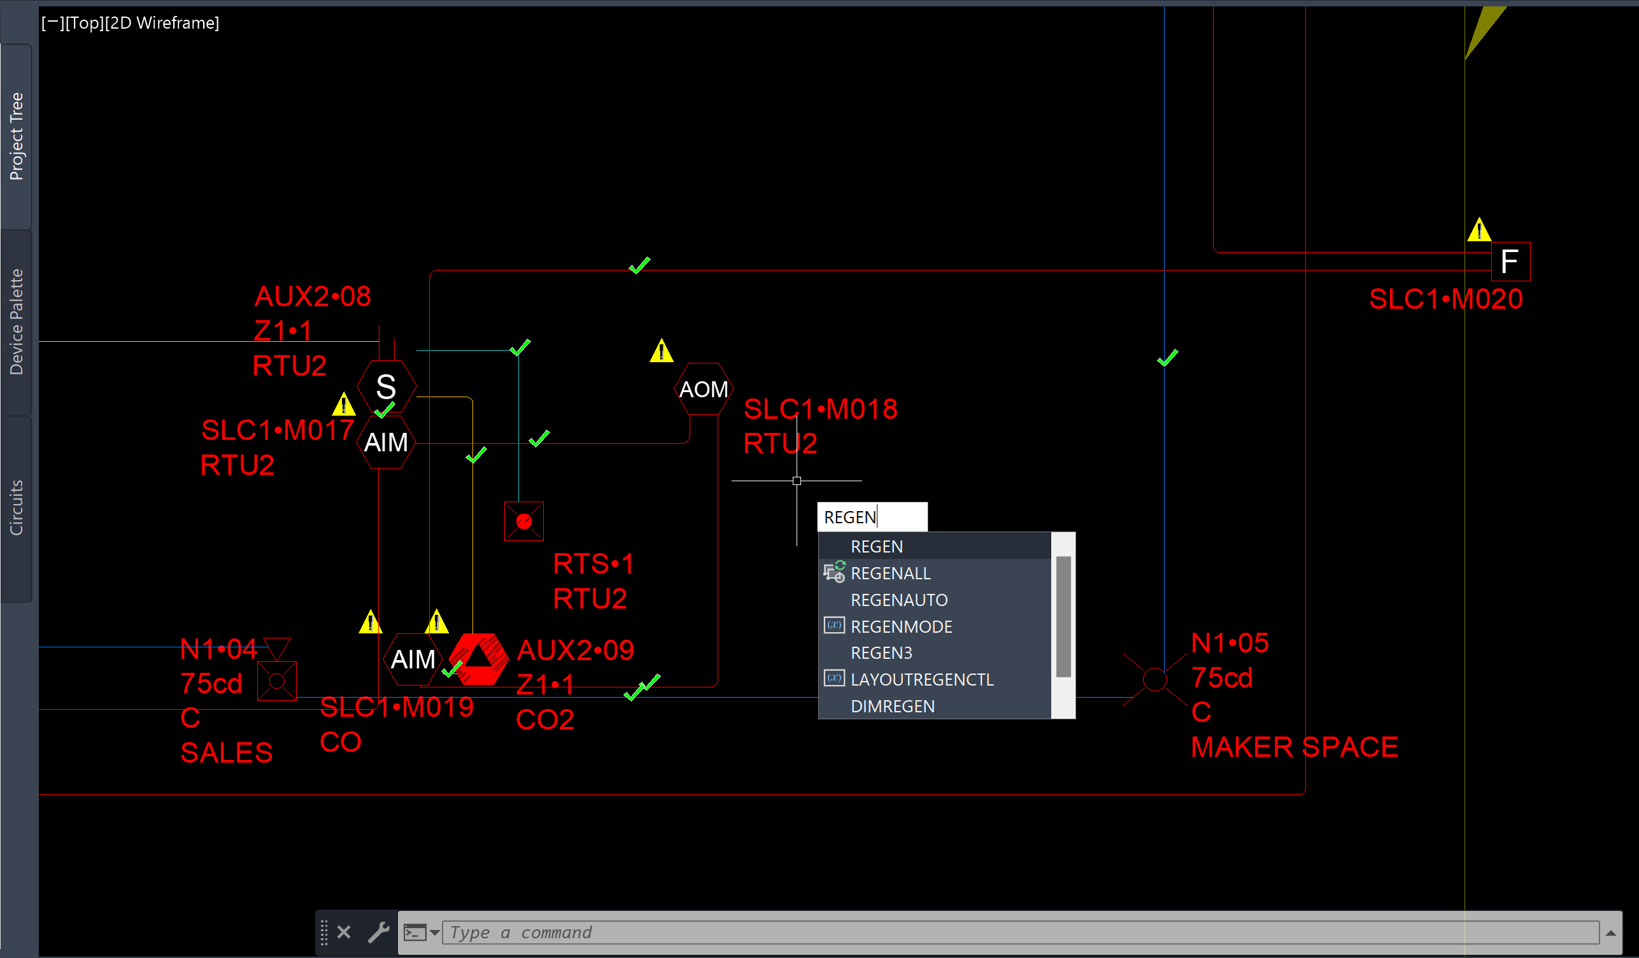The width and height of the screenshot is (1639, 958).
Task: Select the CO2 text label
Action: pos(545,720)
